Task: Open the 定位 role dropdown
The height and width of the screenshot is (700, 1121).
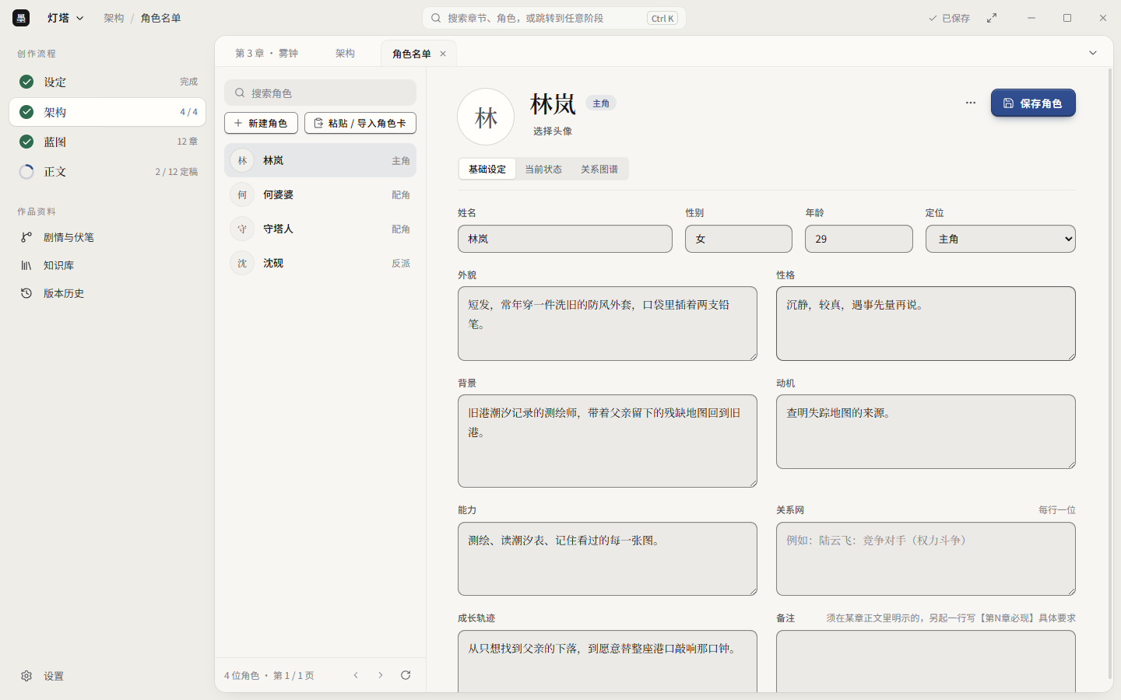Action: [x=1000, y=239]
